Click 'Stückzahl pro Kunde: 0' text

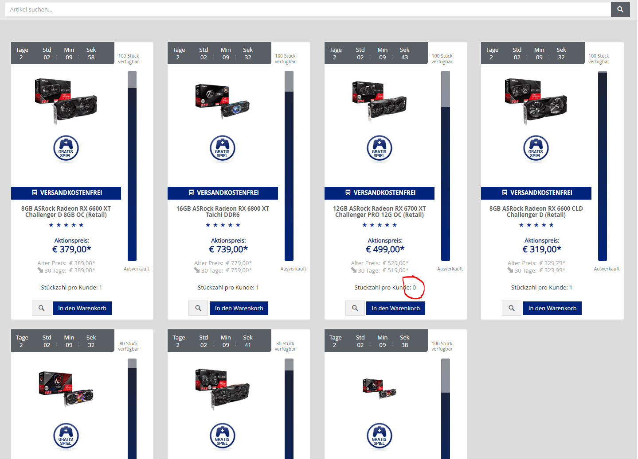tap(385, 288)
